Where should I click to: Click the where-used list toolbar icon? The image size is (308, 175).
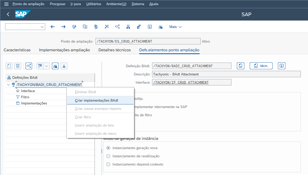point(117,27)
